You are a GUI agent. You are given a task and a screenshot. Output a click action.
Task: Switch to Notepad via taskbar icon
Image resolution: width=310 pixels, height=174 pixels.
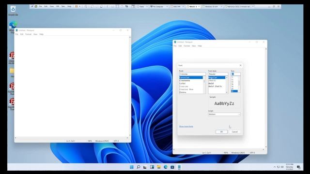pos(179,167)
